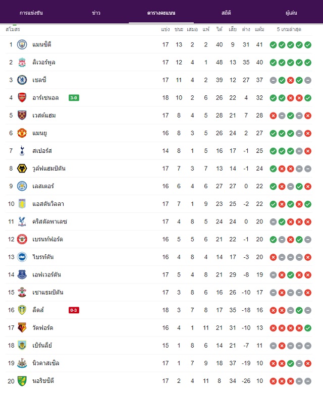
Task: Go to the การแข่งขัน (matches) tab
Action: pos(31,13)
